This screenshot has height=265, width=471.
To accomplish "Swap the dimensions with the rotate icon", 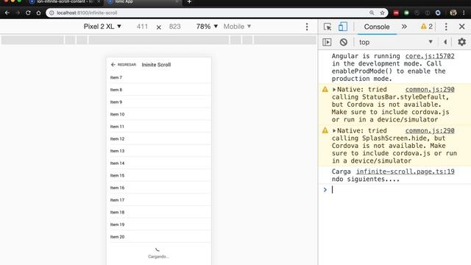I will (x=159, y=27).
